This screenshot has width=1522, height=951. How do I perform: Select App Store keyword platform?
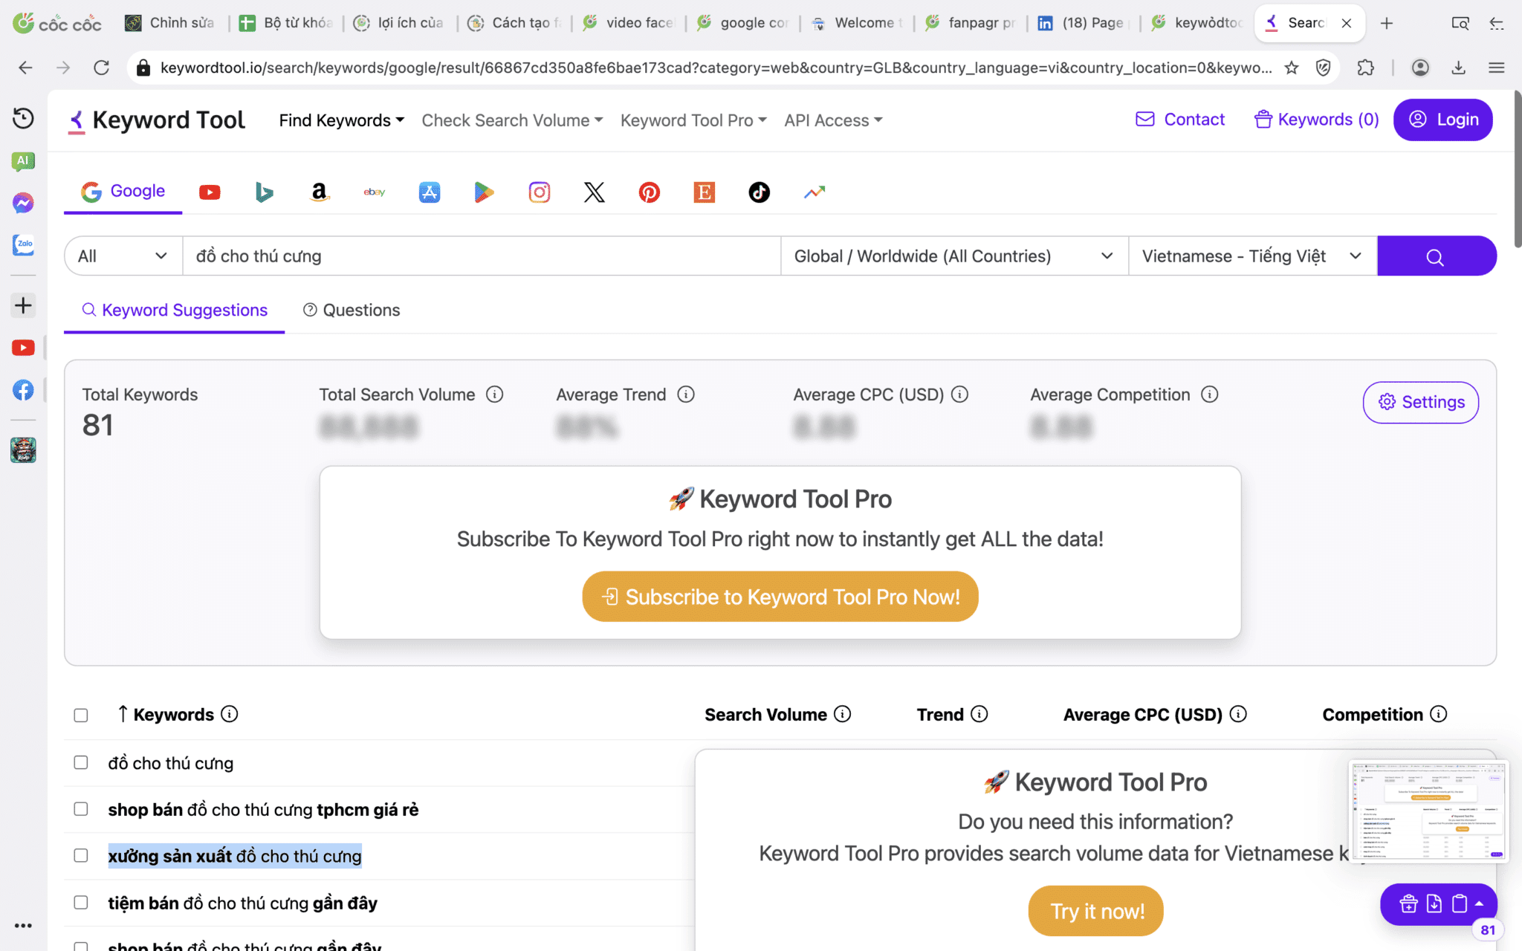pyautogui.click(x=430, y=192)
